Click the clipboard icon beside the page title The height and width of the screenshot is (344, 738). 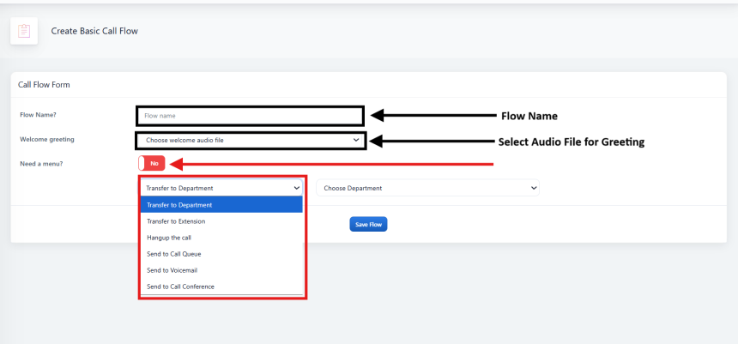25,31
